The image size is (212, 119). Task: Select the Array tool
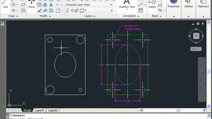pyautogui.click(x=51, y=10)
